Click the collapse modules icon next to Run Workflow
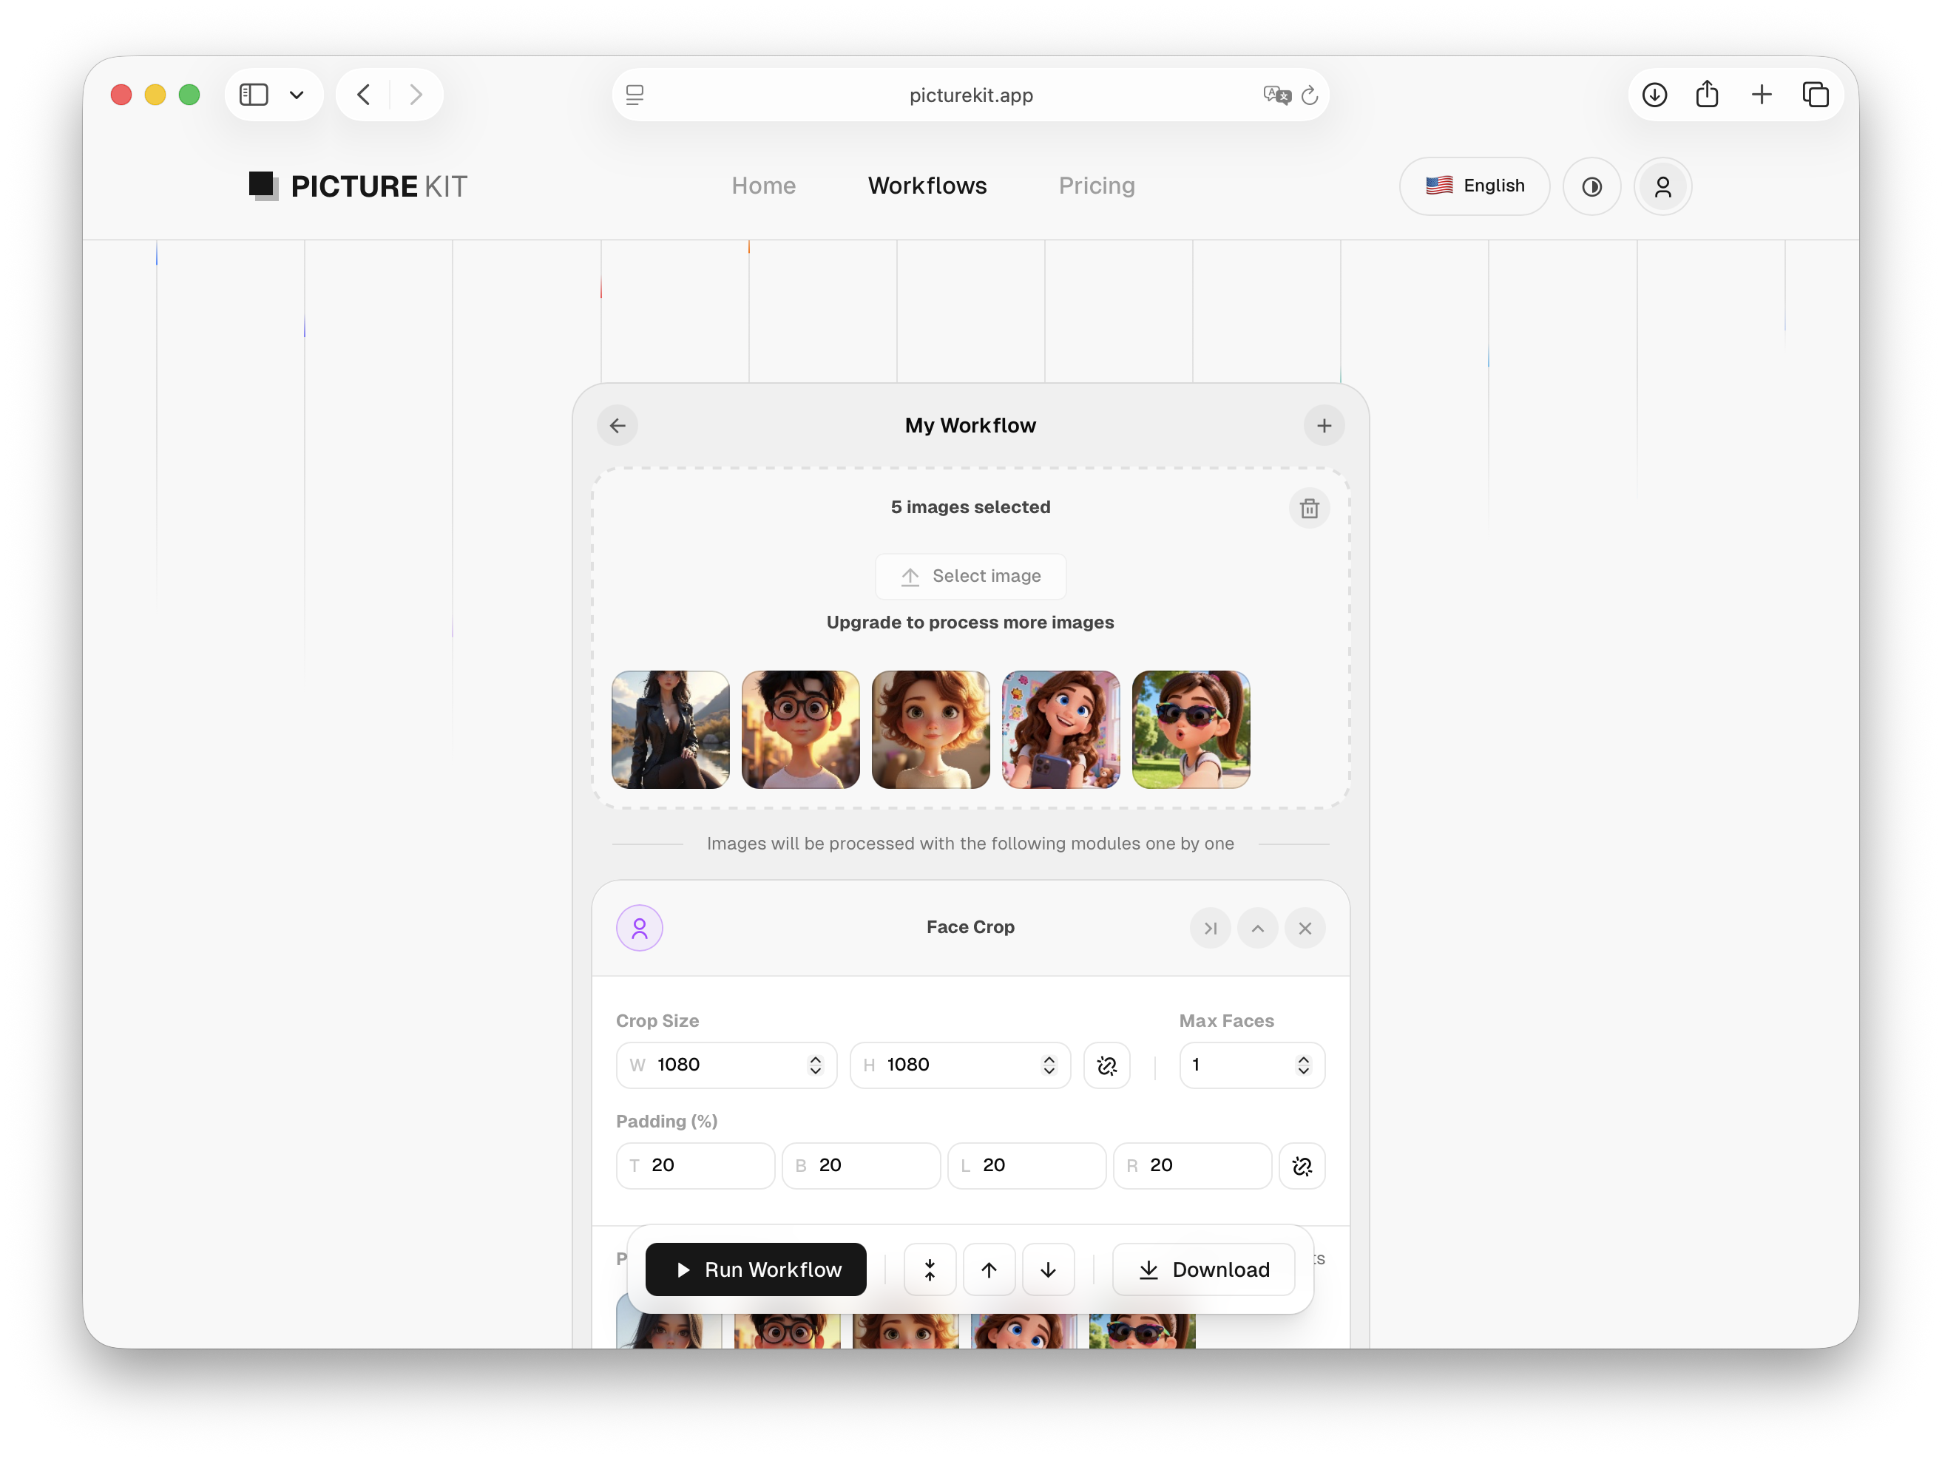The image size is (1942, 1458). (930, 1269)
